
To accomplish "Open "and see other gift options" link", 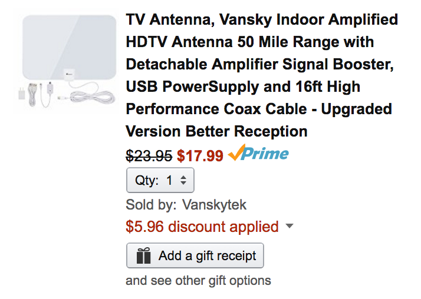I will 198,280.
